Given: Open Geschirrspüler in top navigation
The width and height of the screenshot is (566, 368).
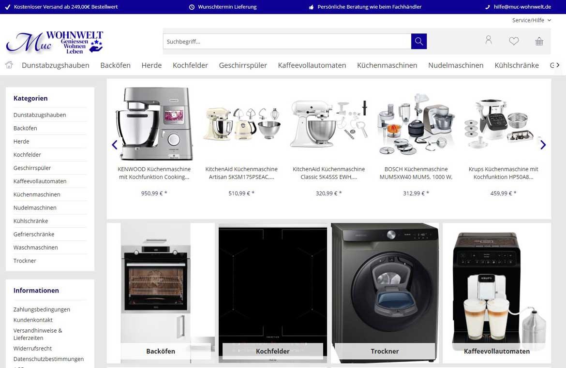Looking at the screenshot, I should pos(243,65).
